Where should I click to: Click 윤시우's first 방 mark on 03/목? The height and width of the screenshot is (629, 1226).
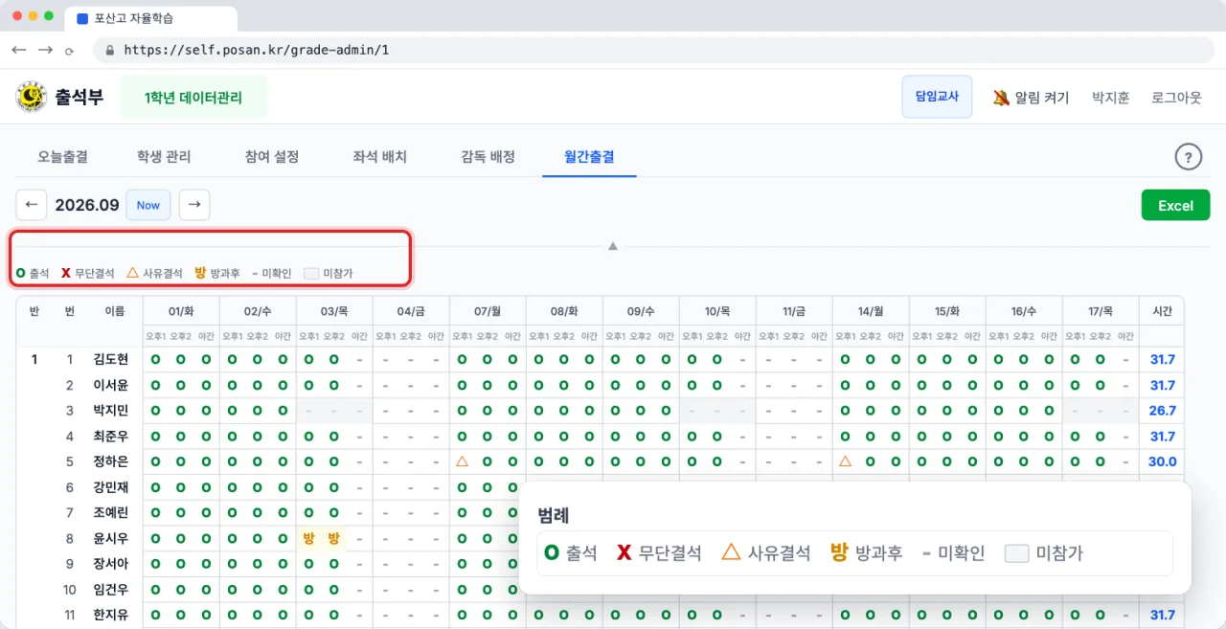pos(308,538)
